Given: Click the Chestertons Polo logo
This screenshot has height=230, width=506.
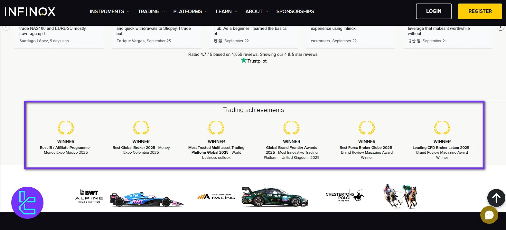Looking at the screenshot, I should (345, 196).
